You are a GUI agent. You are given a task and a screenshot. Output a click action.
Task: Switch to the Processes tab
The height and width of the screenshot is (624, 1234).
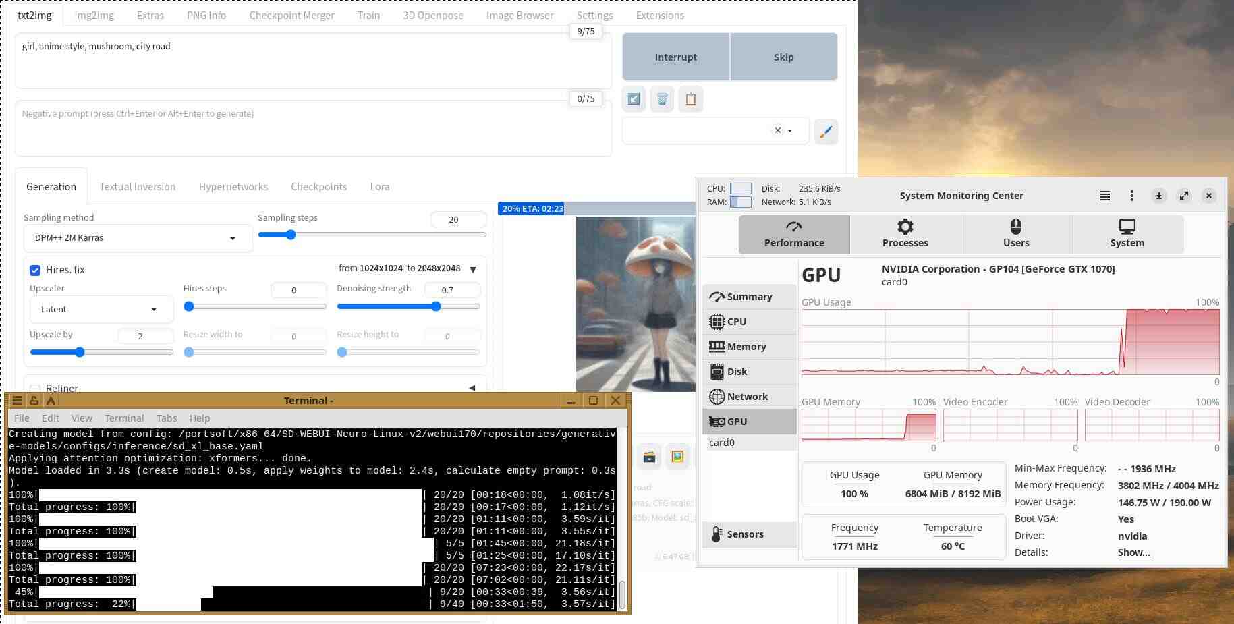click(x=905, y=234)
